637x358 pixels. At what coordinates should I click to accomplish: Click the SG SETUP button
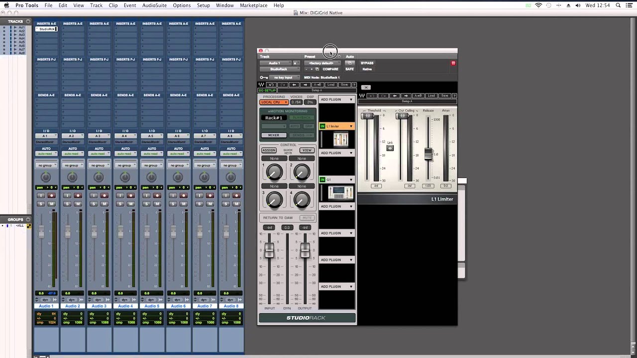tap(267, 90)
